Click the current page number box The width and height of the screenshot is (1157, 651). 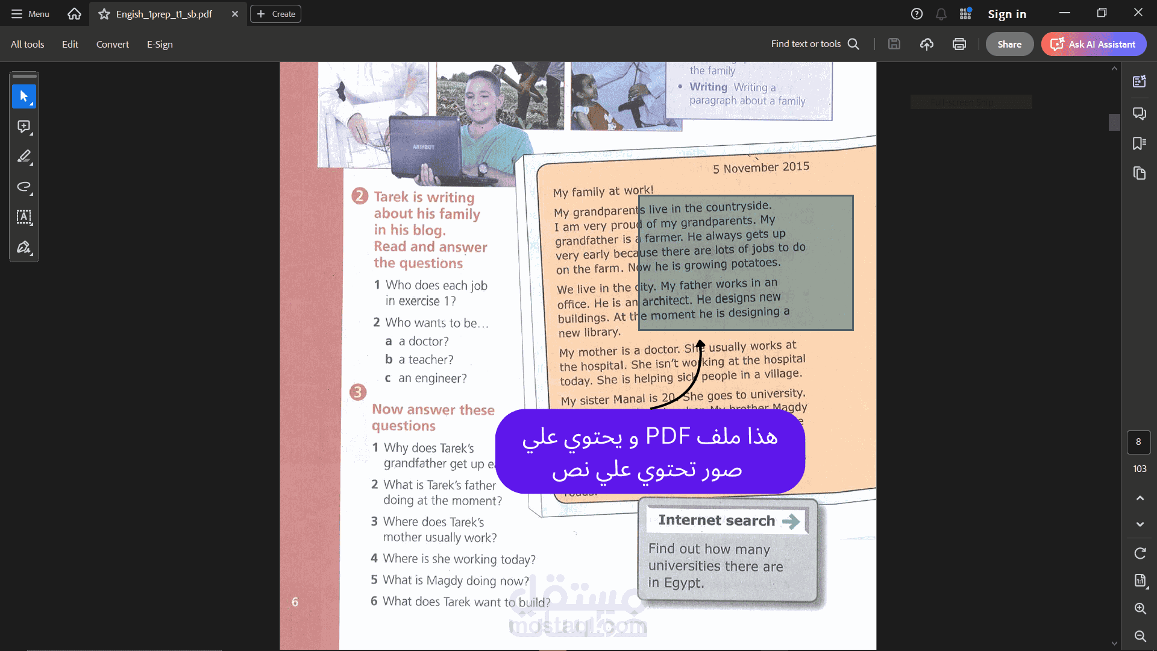[1138, 442]
